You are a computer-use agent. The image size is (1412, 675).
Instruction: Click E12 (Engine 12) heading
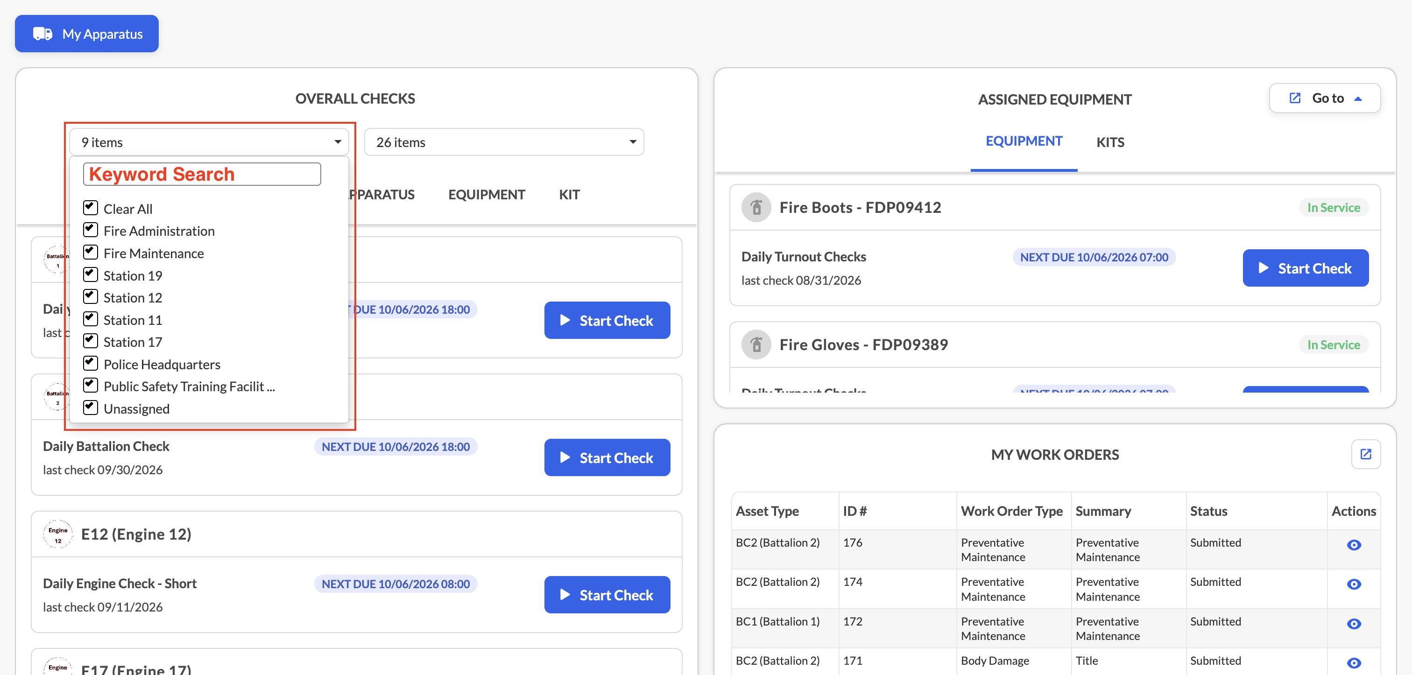pos(136,534)
